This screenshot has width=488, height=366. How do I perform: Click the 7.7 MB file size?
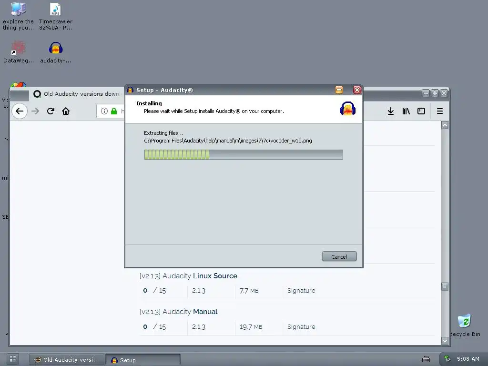tap(249, 291)
